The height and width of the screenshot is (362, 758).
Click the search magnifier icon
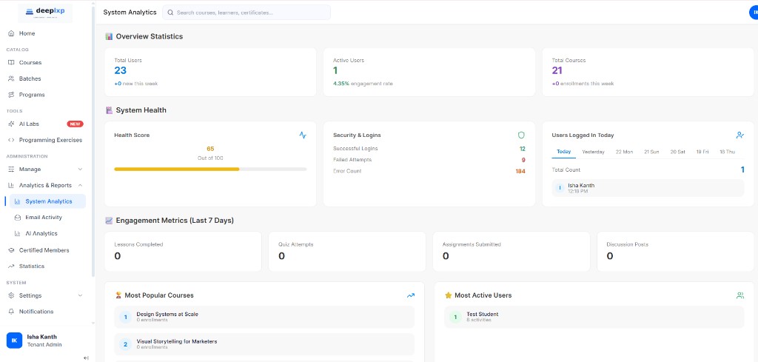[170, 13]
